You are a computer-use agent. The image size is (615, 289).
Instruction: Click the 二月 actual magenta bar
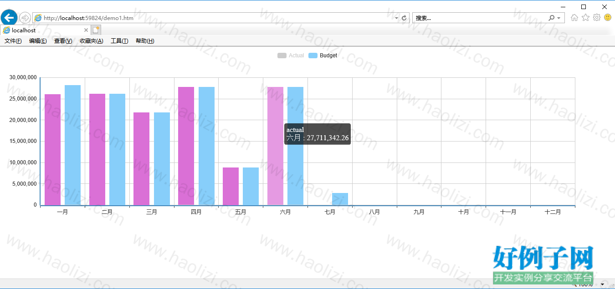pyautogui.click(x=97, y=149)
